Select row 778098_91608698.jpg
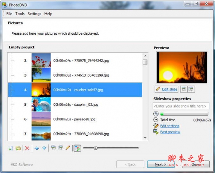The width and height of the screenshot is (215, 173). click(75, 134)
